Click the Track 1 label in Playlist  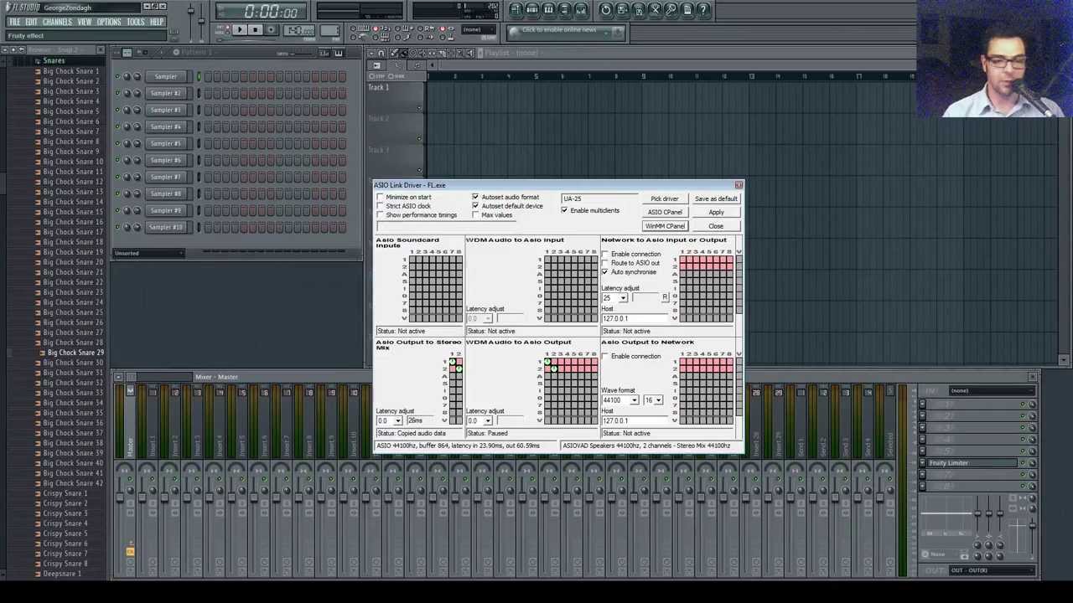[x=379, y=88]
